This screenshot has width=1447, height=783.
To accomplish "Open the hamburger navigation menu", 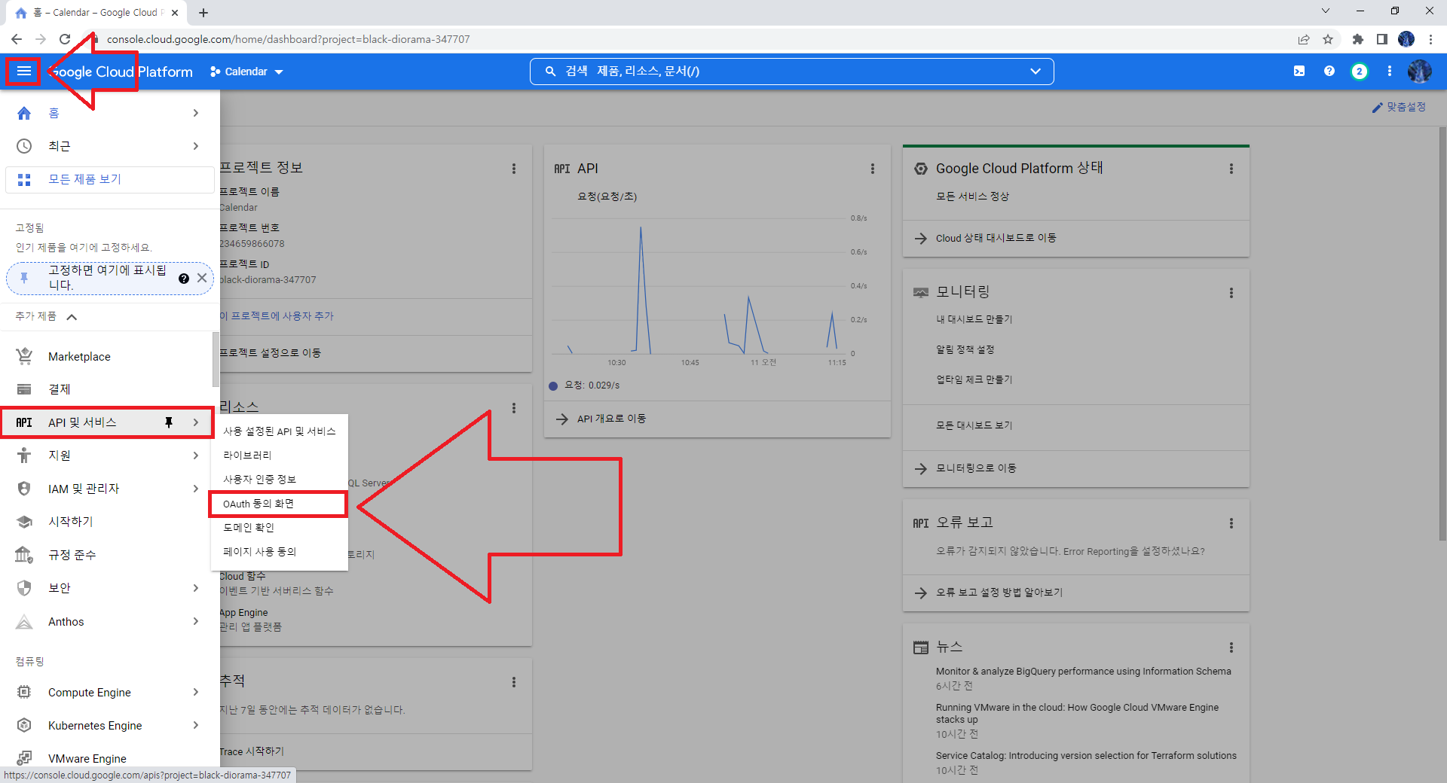I will (23, 72).
